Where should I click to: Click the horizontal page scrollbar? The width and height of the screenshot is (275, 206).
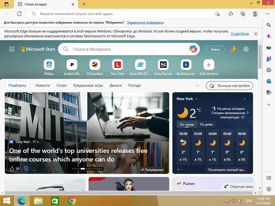129,193
